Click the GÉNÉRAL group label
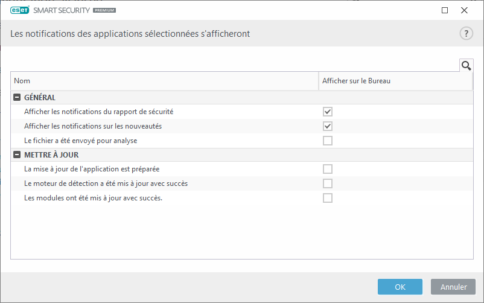 (x=40, y=97)
